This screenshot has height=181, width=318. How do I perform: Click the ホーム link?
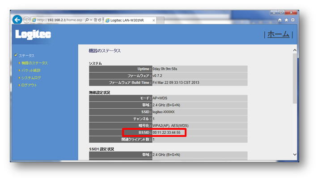(x=278, y=34)
